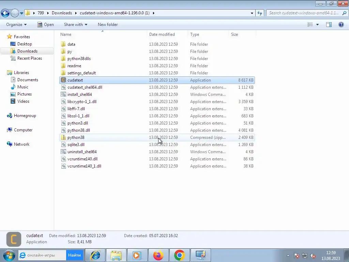
Task: Select the py folder icon
Action: click(x=63, y=52)
